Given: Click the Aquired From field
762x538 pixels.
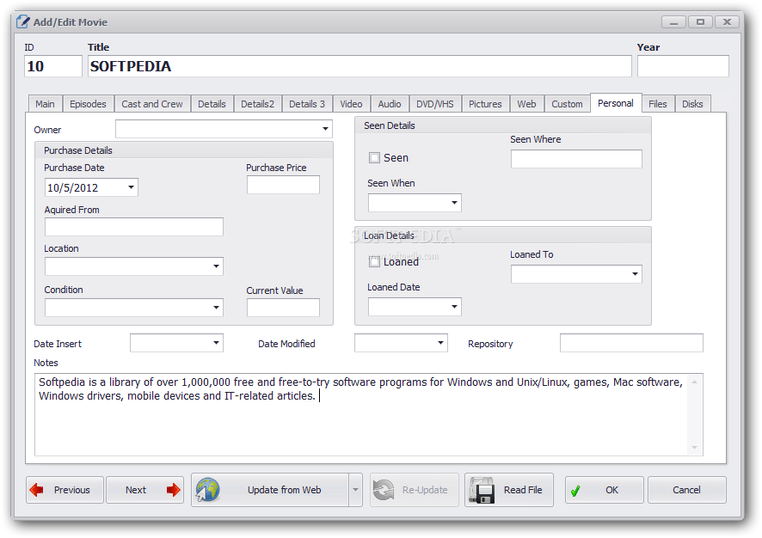Looking at the screenshot, I should (134, 227).
